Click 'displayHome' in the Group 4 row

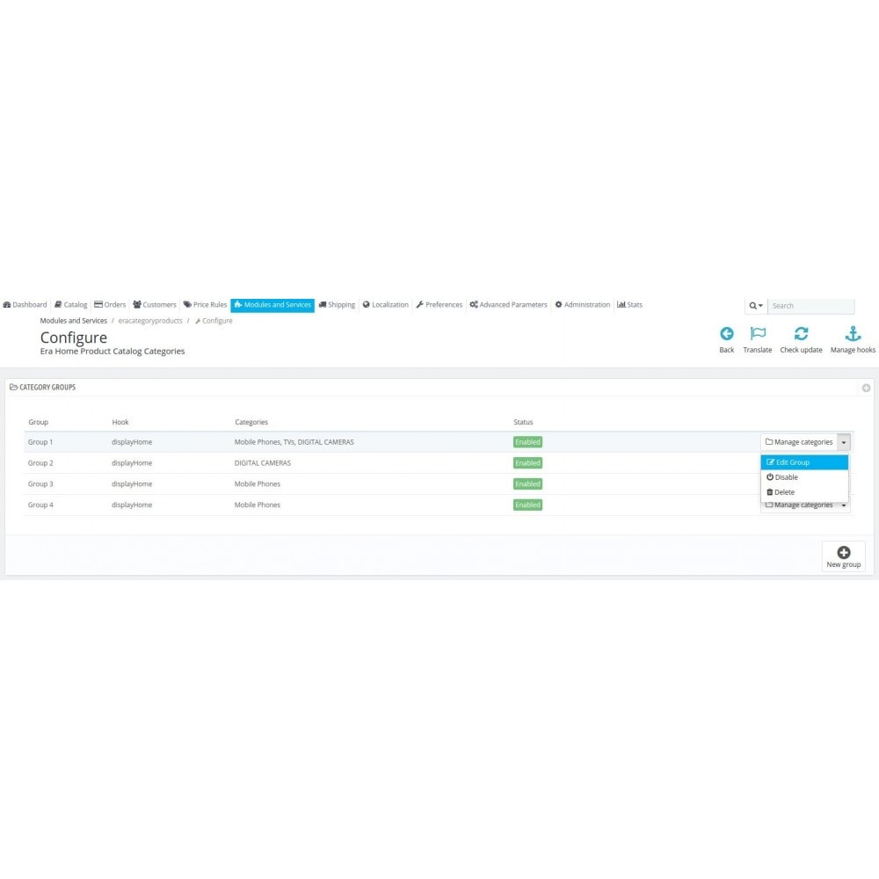(x=132, y=505)
